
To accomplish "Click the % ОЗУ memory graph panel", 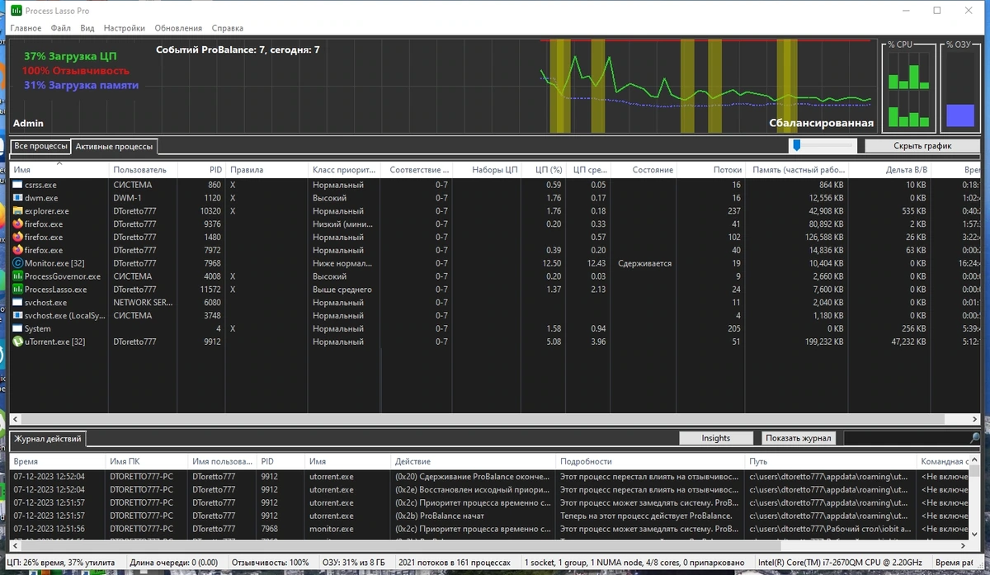I will coord(960,87).
